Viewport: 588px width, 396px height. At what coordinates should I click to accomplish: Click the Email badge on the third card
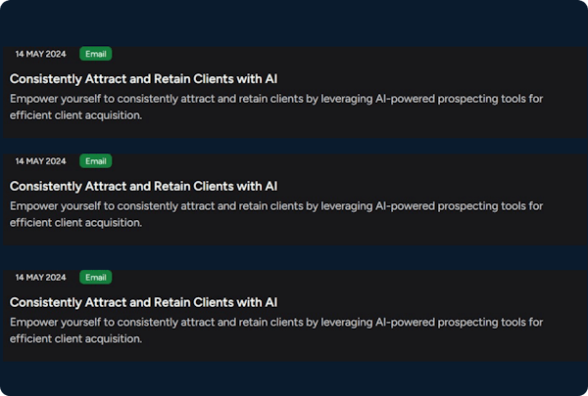point(95,278)
